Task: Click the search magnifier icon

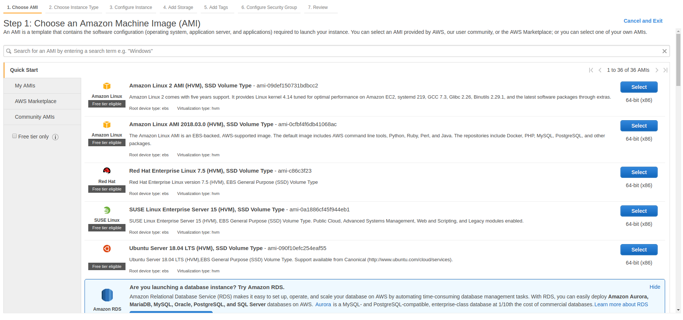Action: tap(9, 51)
